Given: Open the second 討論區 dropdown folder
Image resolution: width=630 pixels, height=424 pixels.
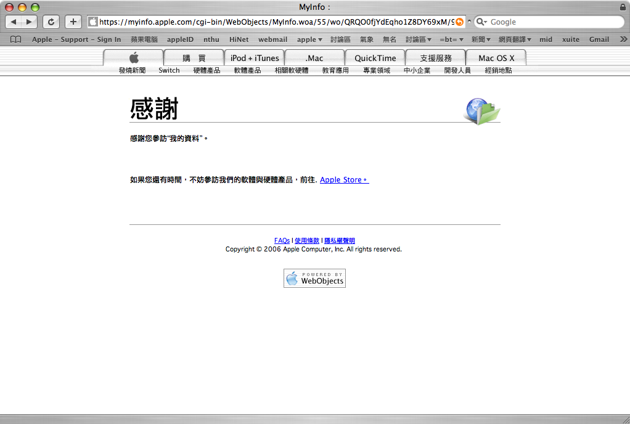Looking at the screenshot, I should click(x=419, y=39).
